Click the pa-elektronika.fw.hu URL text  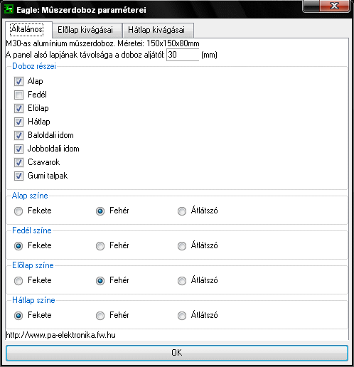tap(60, 335)
